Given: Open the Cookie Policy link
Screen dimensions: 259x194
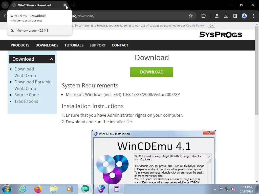Looking at the screenshot, I should tap(195, 26).
